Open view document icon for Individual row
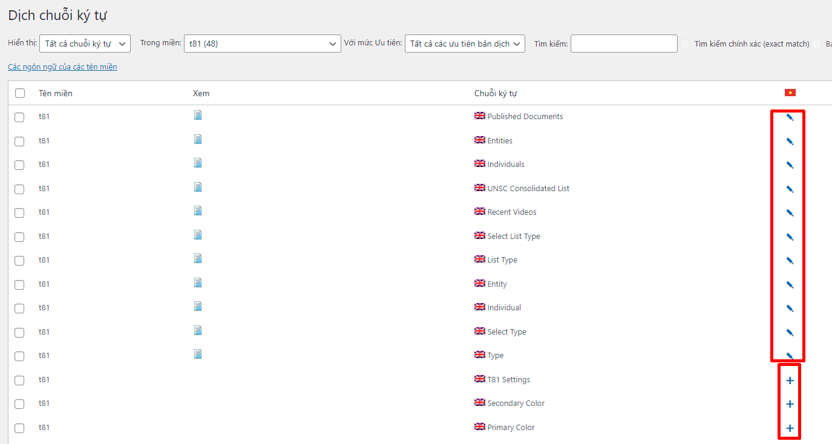The height and width of the screenshot is (444, 832). pos(198,306)
